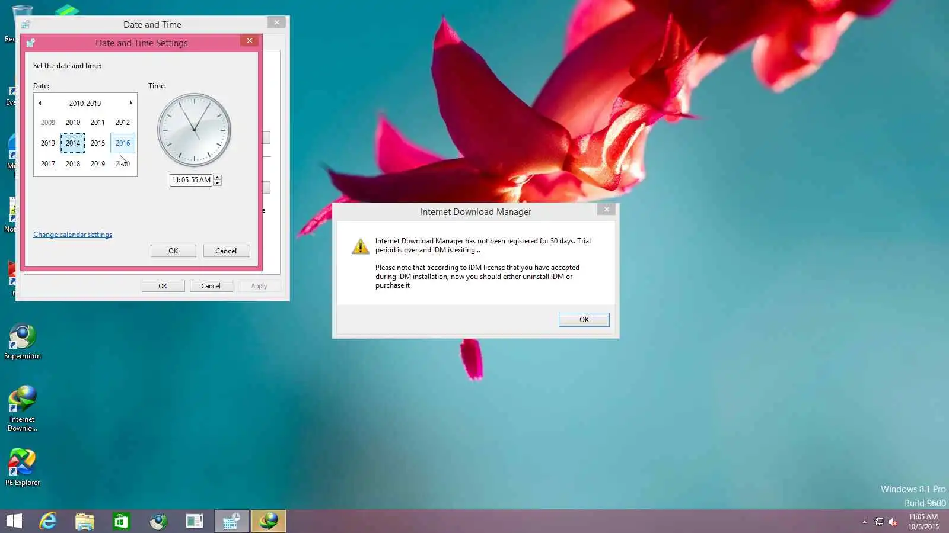
Task: Click Cancel in Date and Time Settings
Action: (x=226, y=251)
